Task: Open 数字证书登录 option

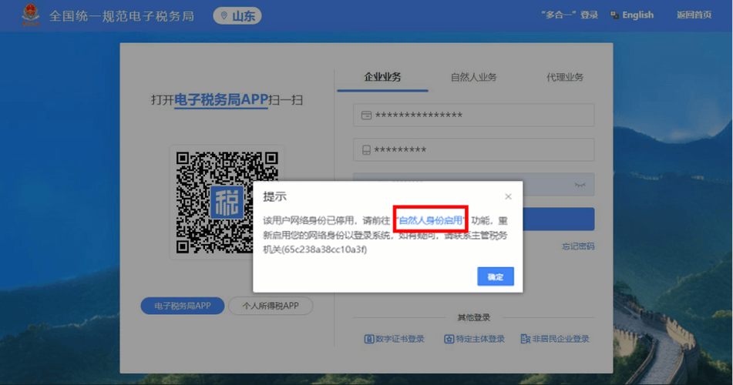Action: (x=394, y=339)
